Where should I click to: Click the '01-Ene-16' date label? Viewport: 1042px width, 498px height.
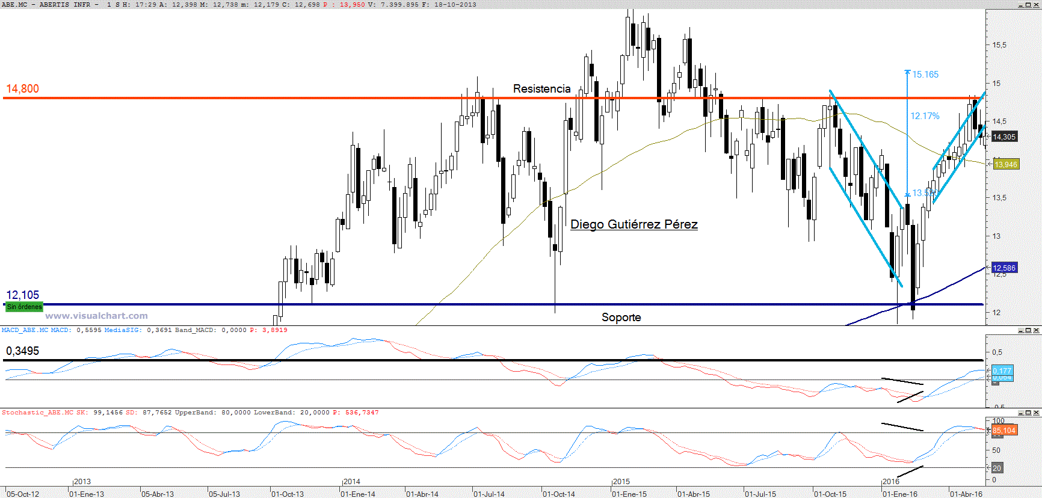pos(900,494)
